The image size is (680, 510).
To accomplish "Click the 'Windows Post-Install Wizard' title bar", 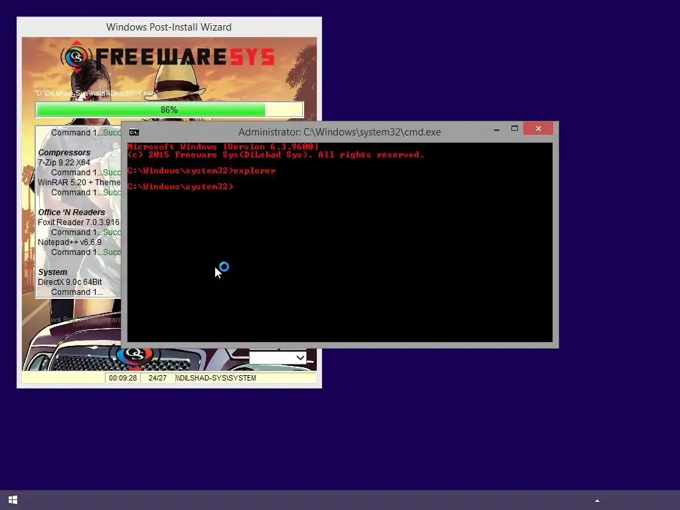I will [x=169, y=27].
